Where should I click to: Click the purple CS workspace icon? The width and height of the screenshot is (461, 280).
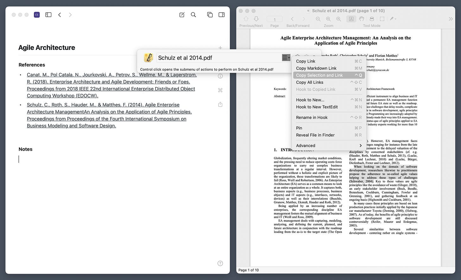tap(37, 15)
